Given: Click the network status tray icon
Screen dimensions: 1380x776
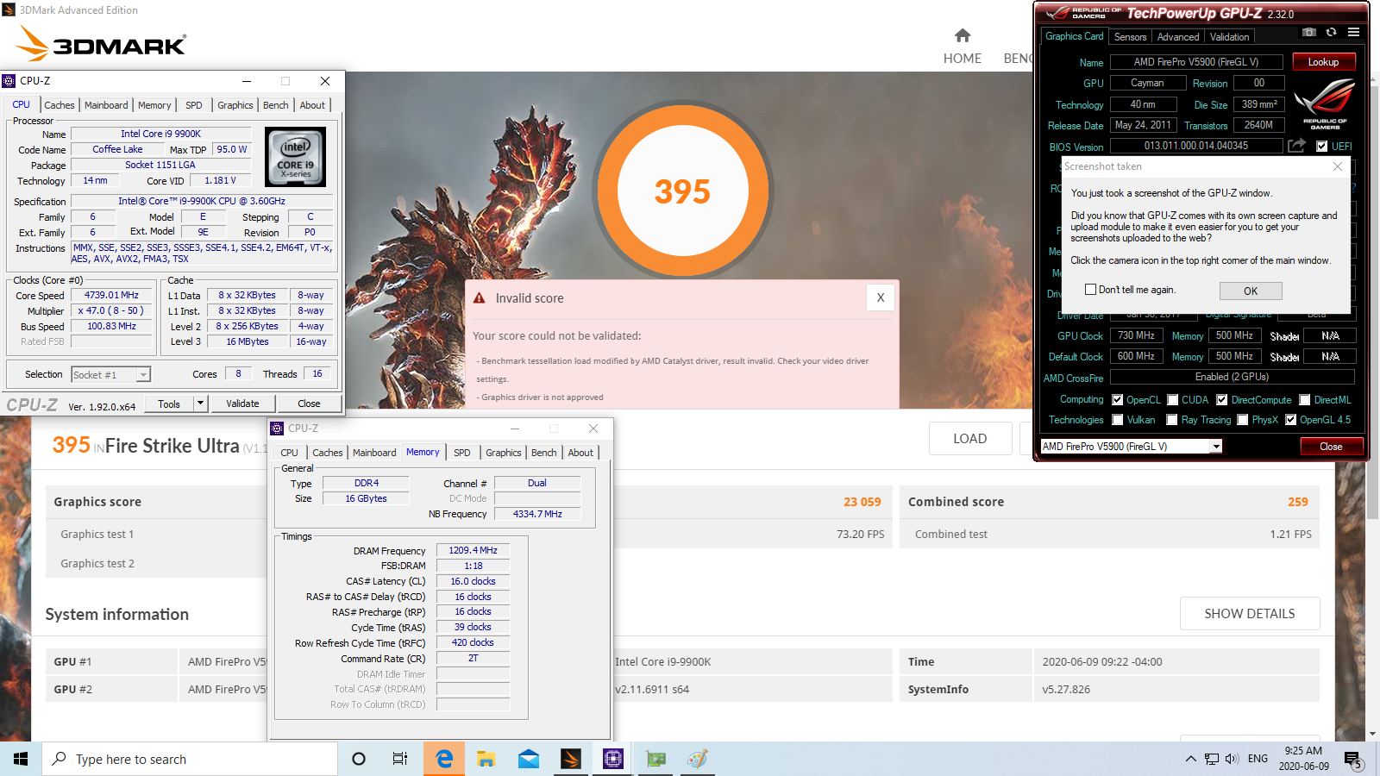Looking at the screenshot, I should 1212,759.
